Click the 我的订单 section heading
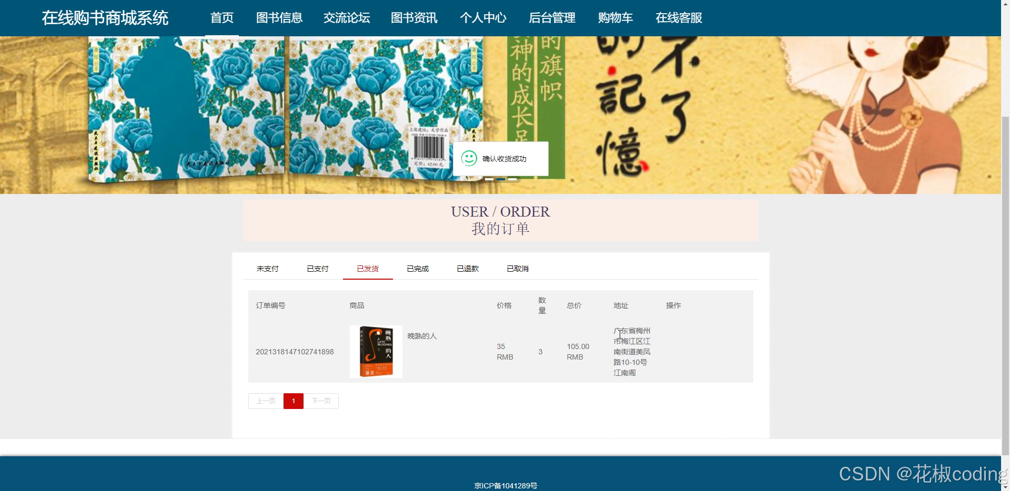Screen dimensions: 1010x491 click(x=500, y=229)
